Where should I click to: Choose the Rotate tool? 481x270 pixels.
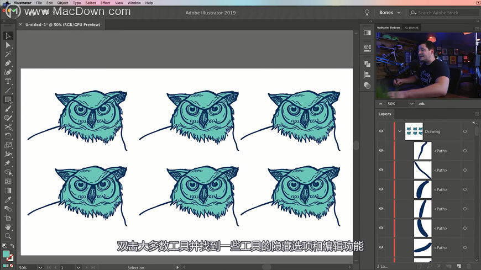point(8,136)
